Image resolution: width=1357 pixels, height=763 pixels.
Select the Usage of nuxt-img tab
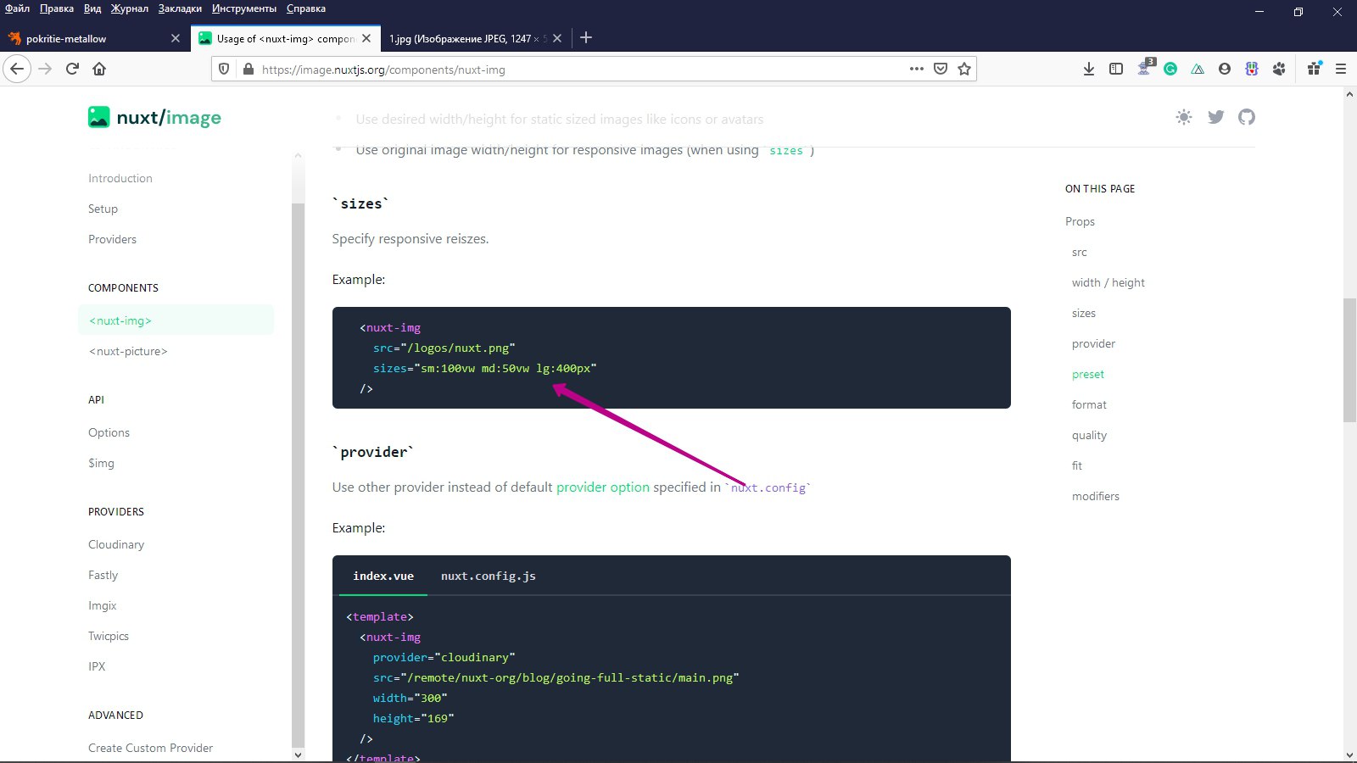[x=285, y=38]
